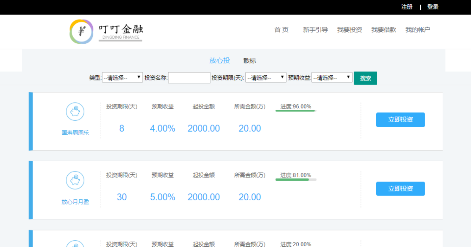Open 我要投资 navigation item
The width and height of the screenshot is (471, 247).
coord(350,30)
